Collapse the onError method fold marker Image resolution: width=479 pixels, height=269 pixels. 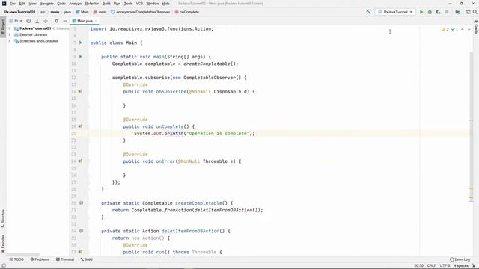pos(88,161)
